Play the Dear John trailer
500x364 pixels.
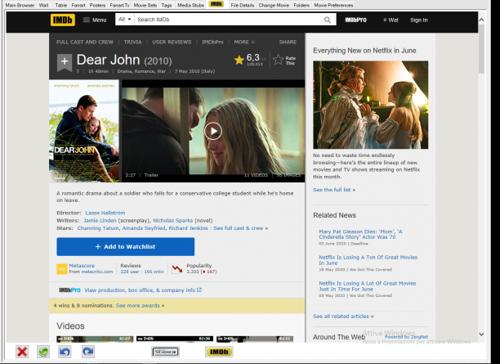pos(213,131)
